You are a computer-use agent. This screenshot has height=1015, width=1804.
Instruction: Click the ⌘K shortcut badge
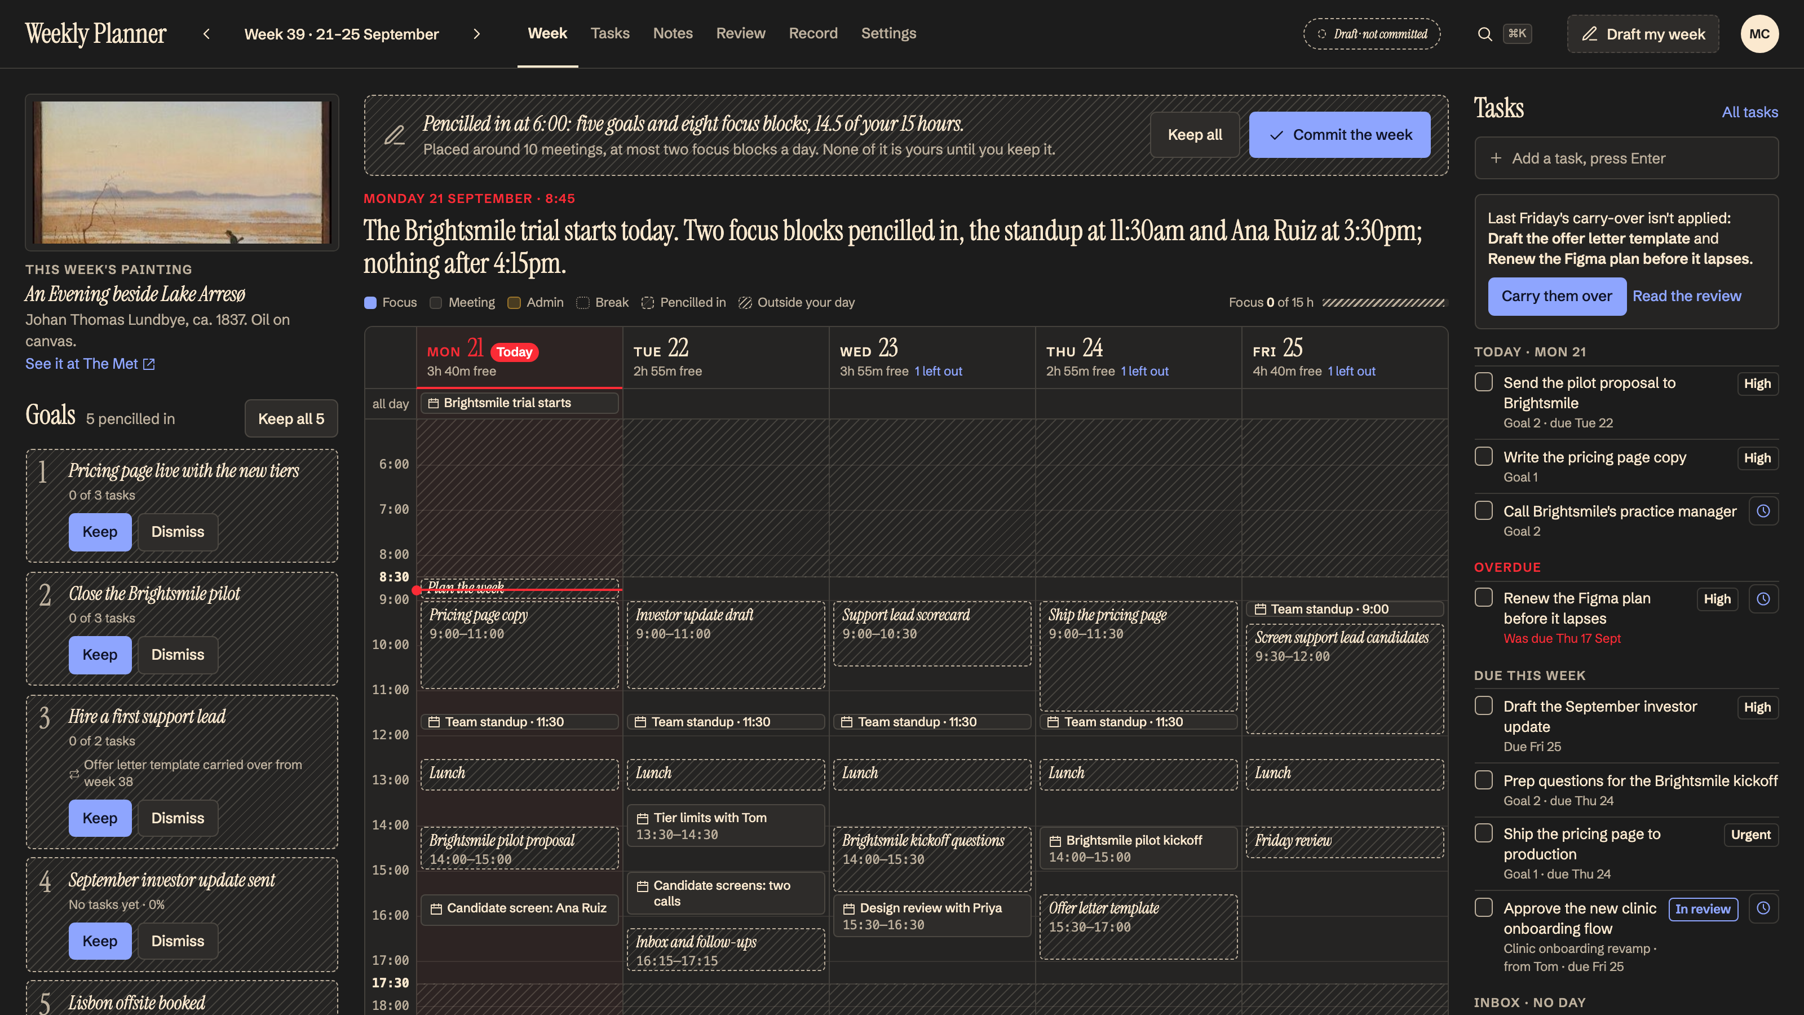[1517, 34]
